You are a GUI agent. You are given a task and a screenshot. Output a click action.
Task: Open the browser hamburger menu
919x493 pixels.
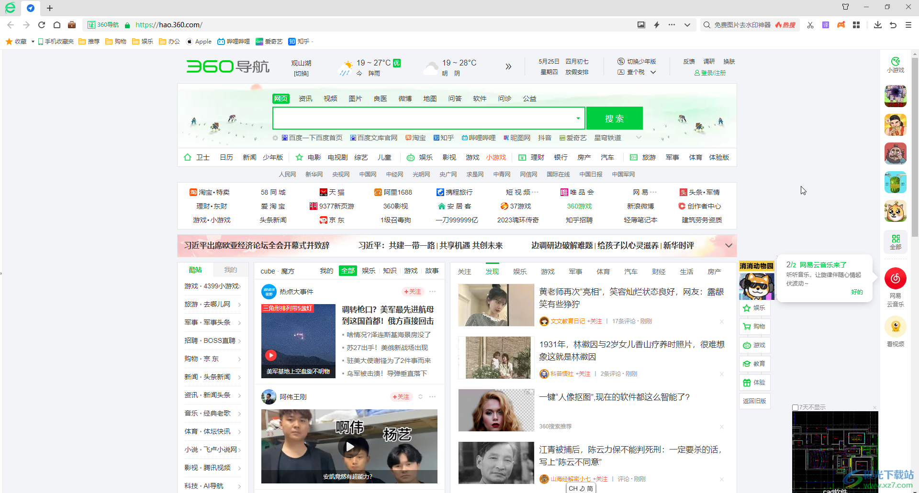[x=908, y=25]
